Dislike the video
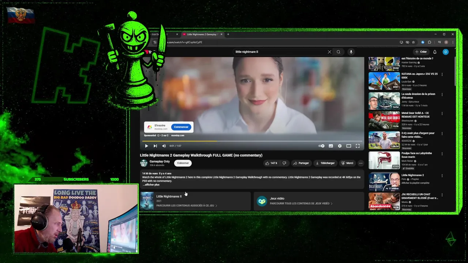468x263 pixels. pyautogui.click(x=284, y=163)
